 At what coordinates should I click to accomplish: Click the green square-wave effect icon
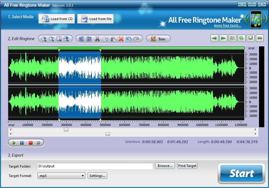[241, 38]
